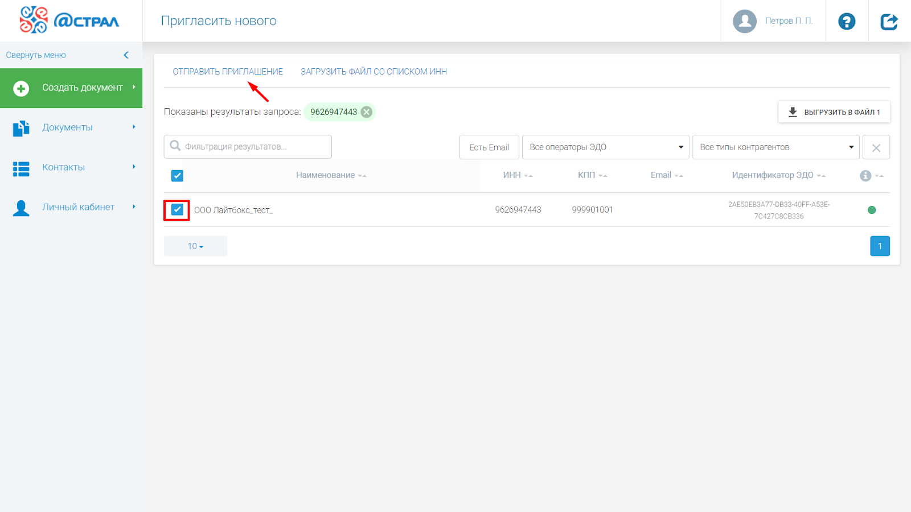Screen dimensions: 911x512
Task: Open the Личный кабинет menu item
Action: [x=71, y=207]
